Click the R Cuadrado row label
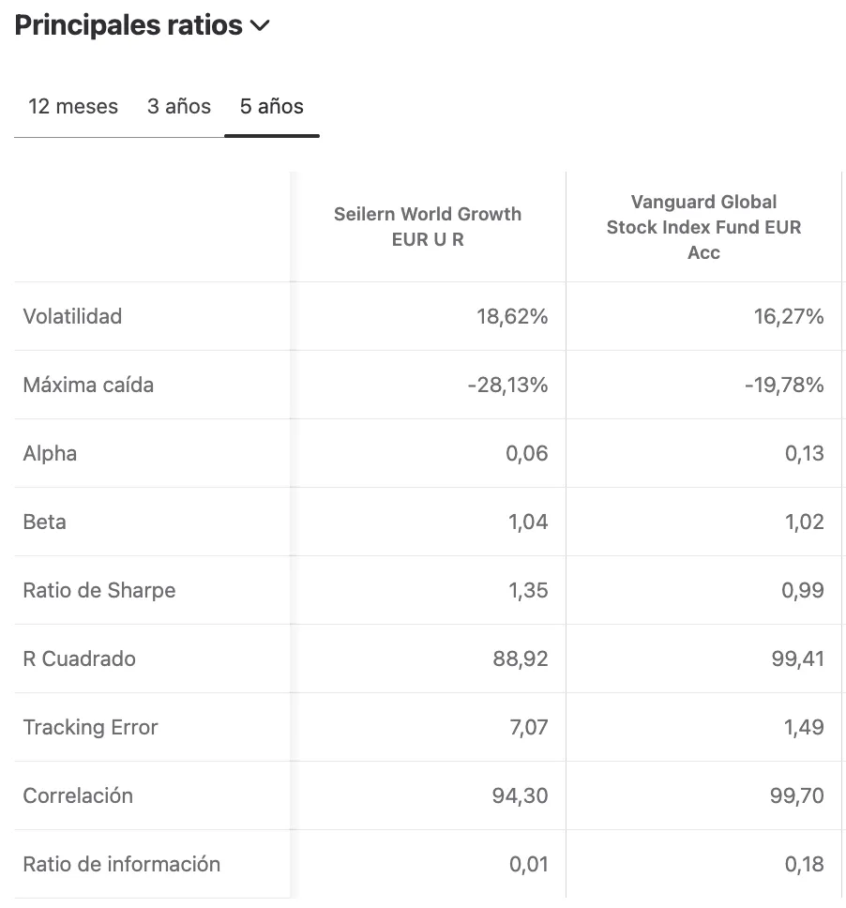846x908 pixels. point(79,658)
